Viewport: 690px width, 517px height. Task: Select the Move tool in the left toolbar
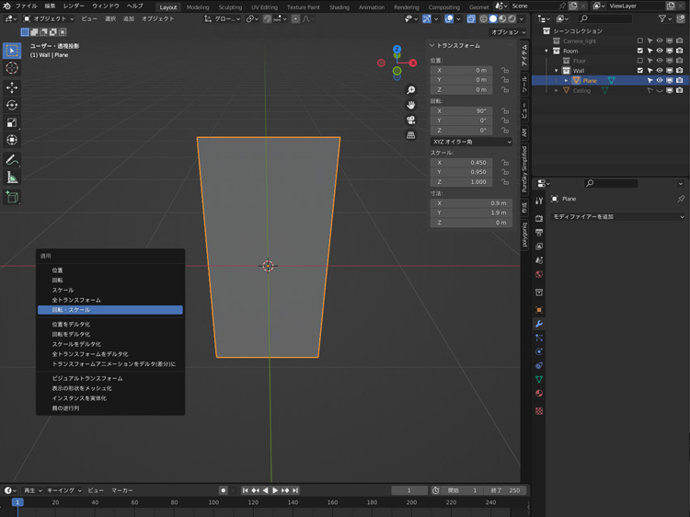pos(12,87)
